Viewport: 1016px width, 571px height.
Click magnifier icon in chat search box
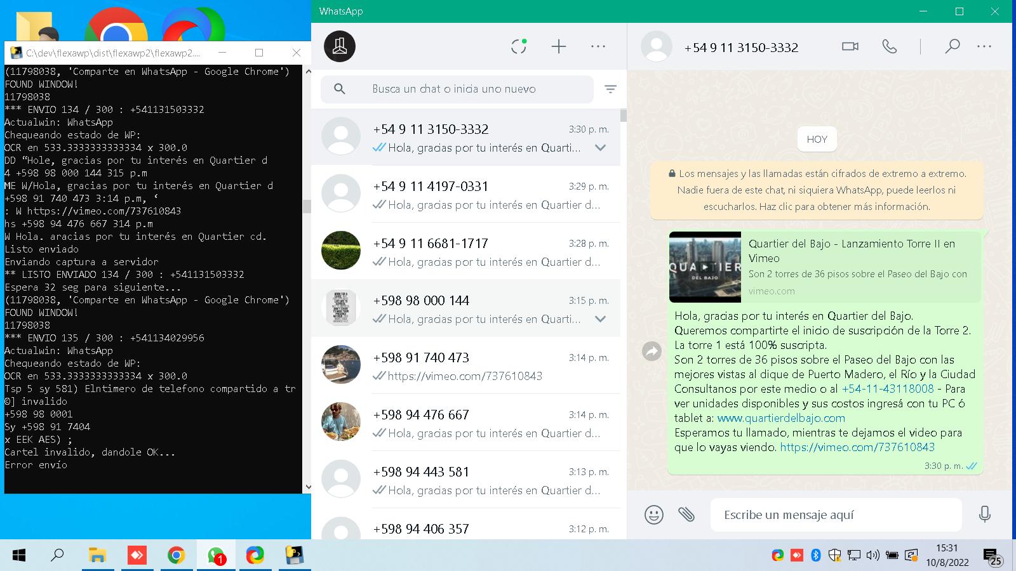[340, 89]
